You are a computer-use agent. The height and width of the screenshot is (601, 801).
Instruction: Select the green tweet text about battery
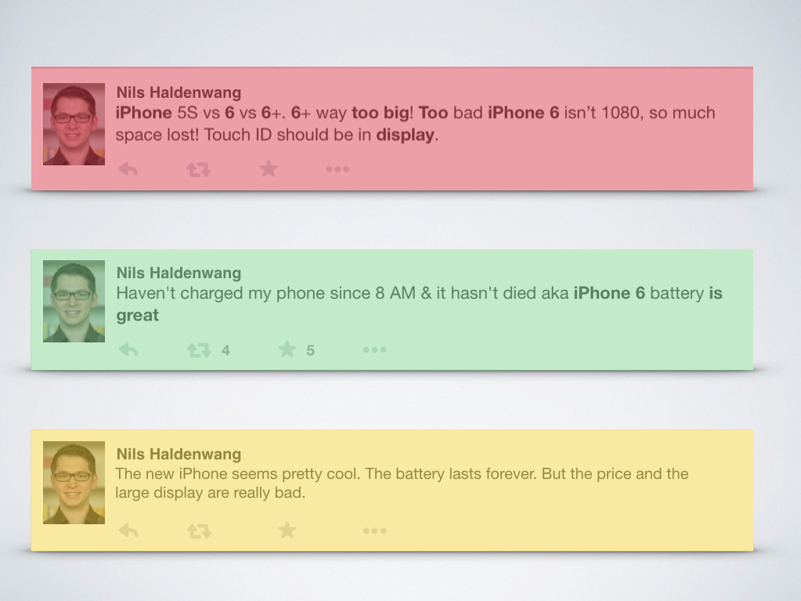coord(419,304)
